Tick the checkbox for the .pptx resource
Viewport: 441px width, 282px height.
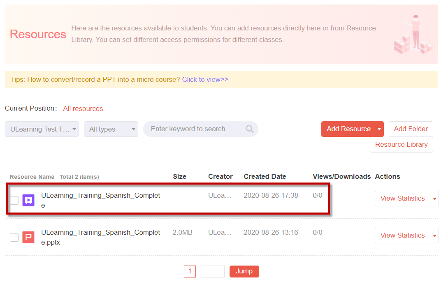(x=14, y=237)
